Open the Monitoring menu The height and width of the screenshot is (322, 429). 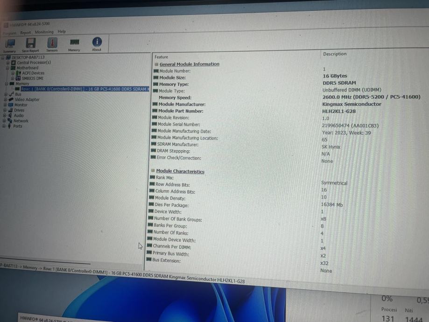(44, 32)
